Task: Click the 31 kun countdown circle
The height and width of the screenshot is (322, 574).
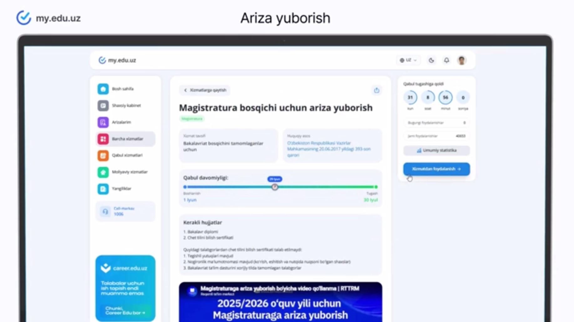Action: 410,98
